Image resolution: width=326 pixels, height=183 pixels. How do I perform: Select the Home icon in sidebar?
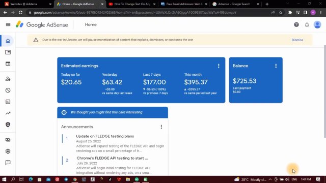coord(8,41)
